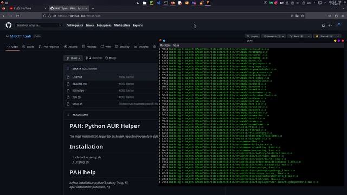Select the repository Projects tab
The height and width of the screenshot is (195, 347).
pos(89,47)
